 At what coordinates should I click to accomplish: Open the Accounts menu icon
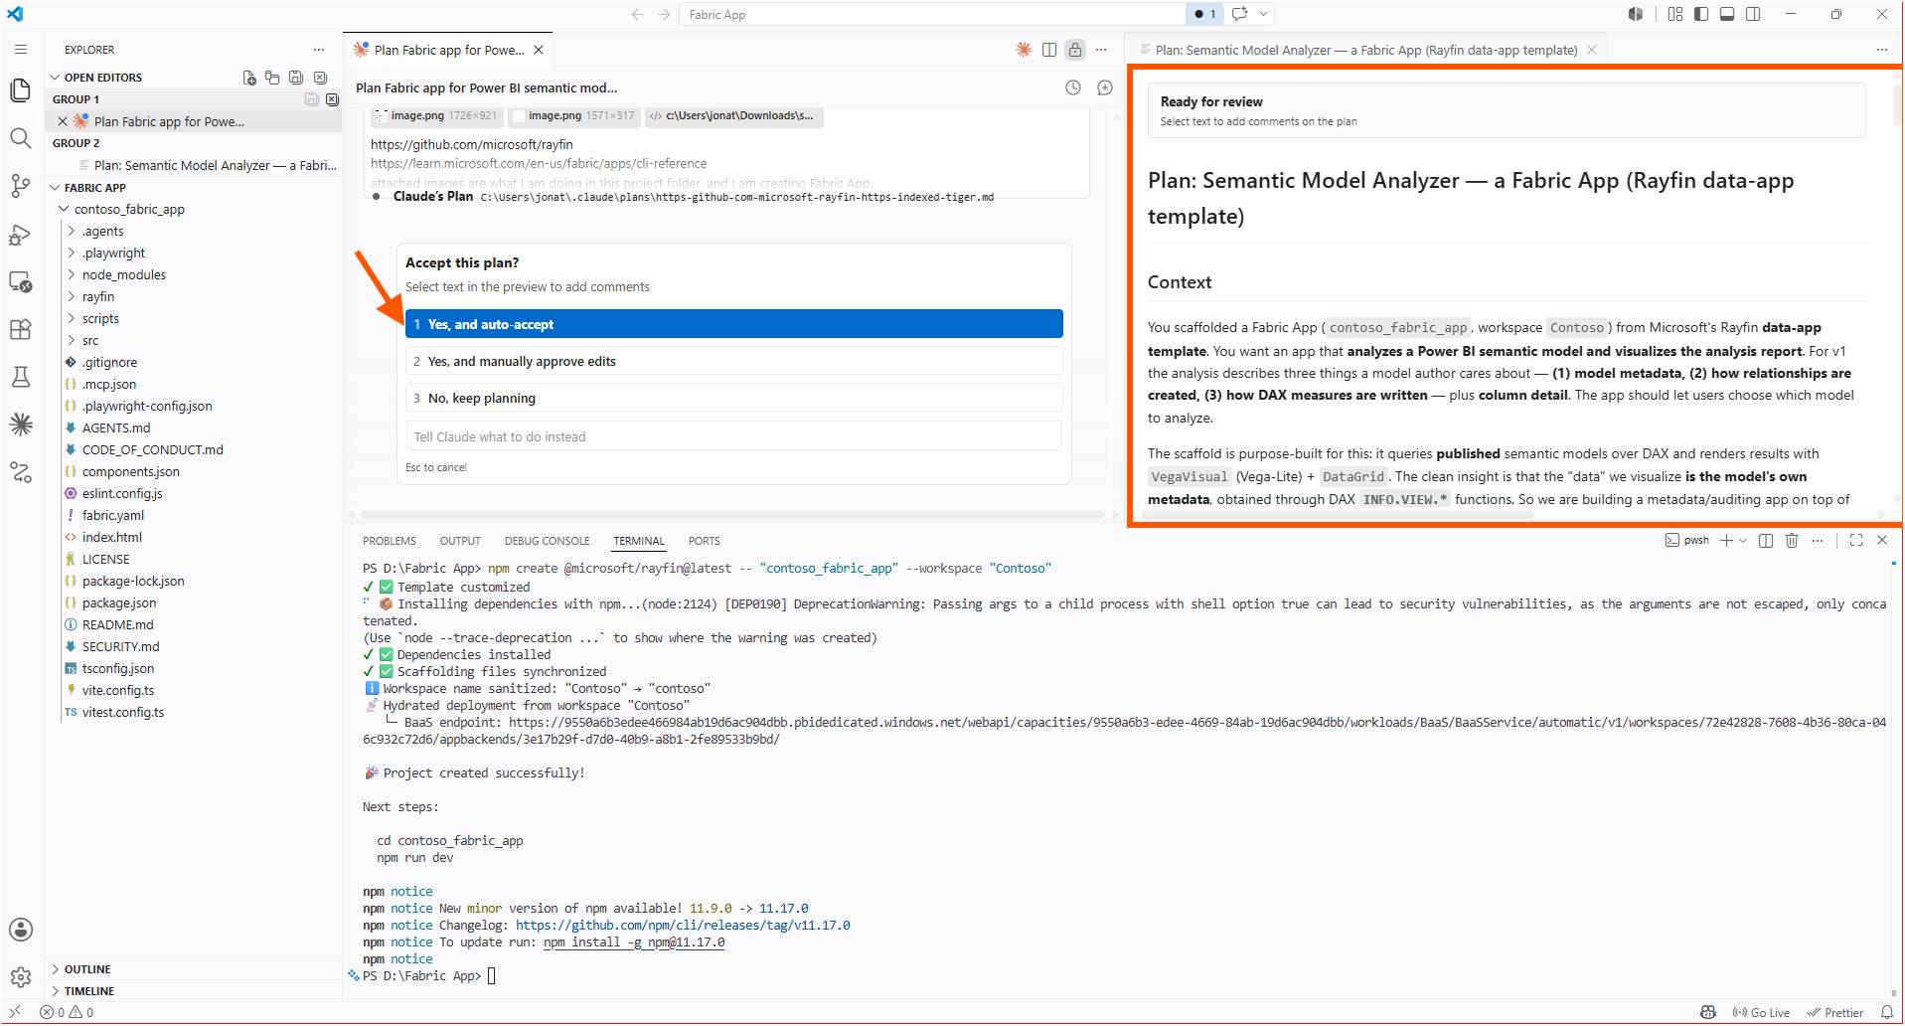coord(21,930)
